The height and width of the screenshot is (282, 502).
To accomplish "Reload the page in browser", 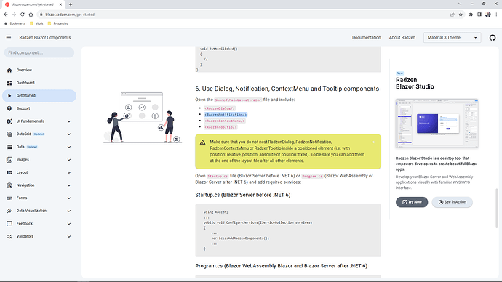I will click(x=23, y=15).
